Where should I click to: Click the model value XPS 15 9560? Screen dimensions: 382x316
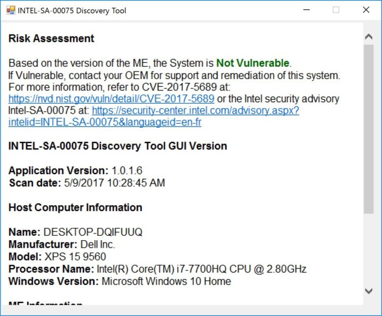[75, 257]
